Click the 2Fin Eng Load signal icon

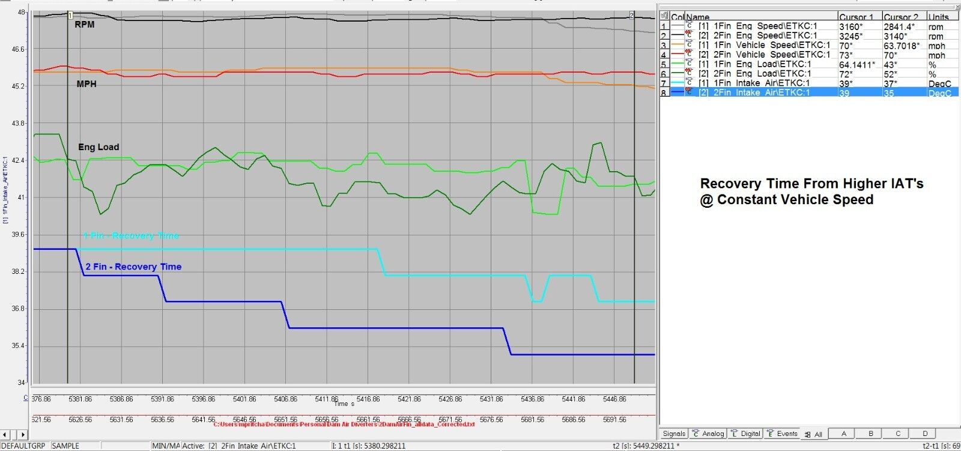690,74
